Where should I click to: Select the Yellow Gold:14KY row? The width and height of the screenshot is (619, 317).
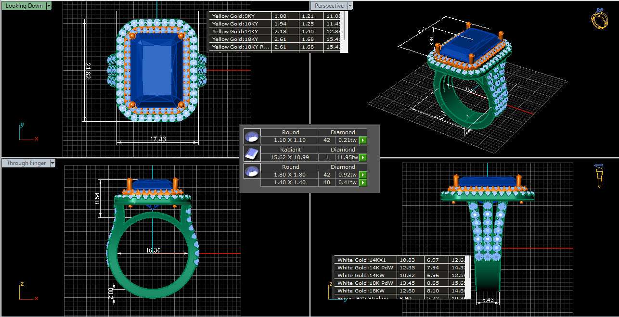(241, 31)
